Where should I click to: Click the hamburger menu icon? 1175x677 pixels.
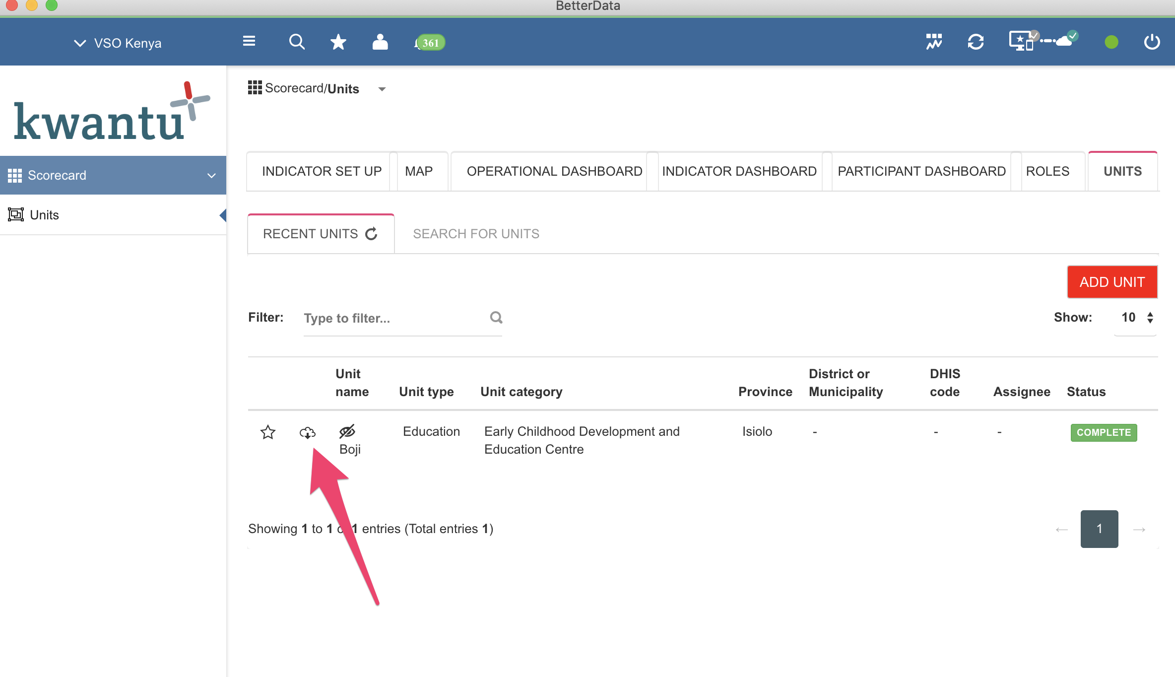[x=249, y=41]
